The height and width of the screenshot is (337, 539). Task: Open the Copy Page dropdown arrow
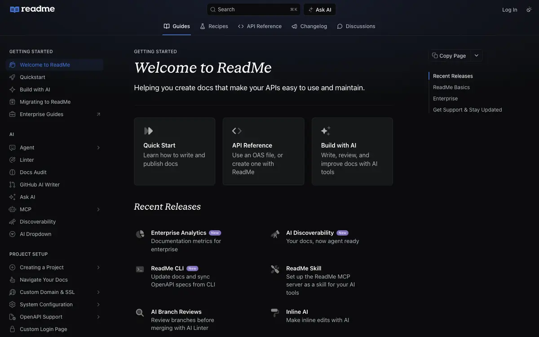point(477,56)
